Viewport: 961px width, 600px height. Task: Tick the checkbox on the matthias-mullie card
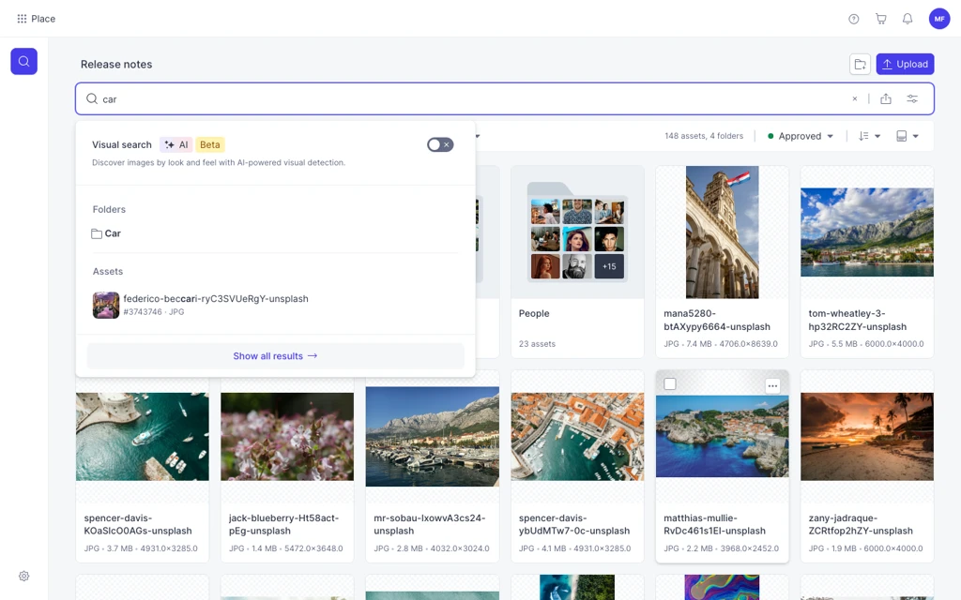pyautogui.click(x=670, y=383)
